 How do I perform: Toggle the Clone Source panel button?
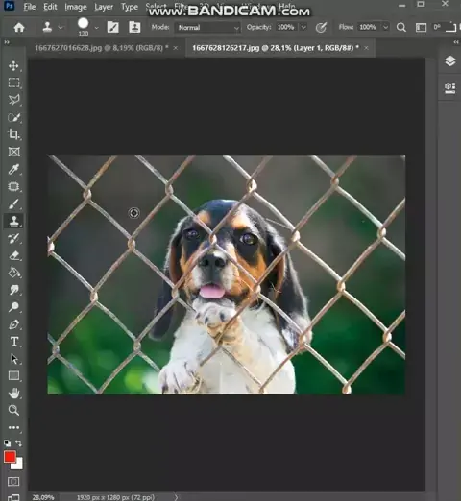pos(134,27)
